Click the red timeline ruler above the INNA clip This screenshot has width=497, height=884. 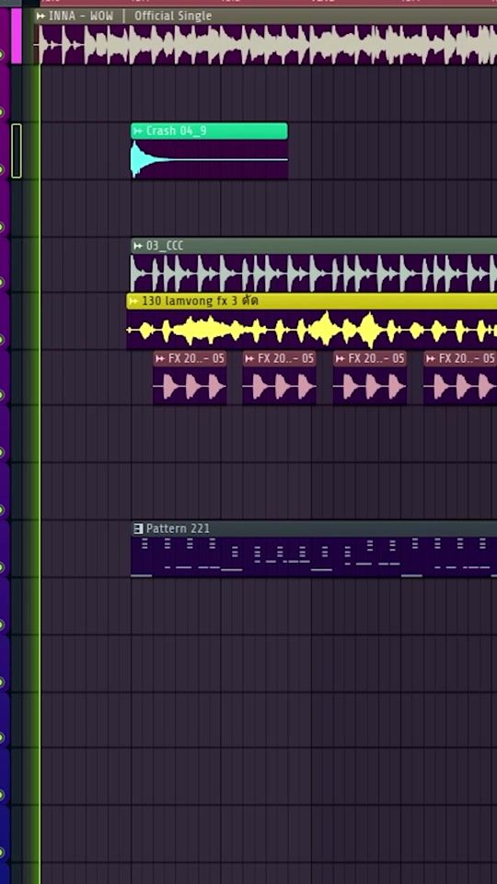(268, 3)
